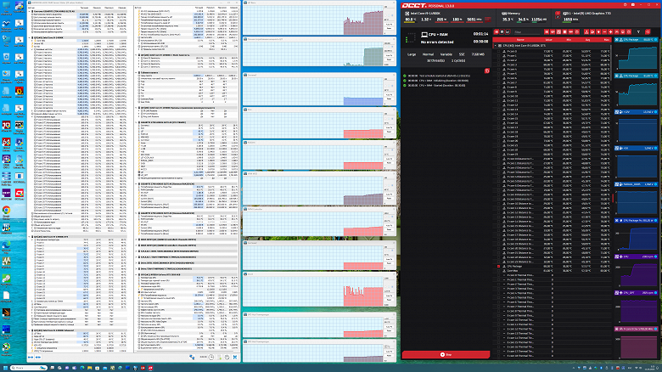The image size is (662, 372).
Task: Uncheck the CPU Package sensor checkbox
Action: pyautogui.click(x=498, y=267)
